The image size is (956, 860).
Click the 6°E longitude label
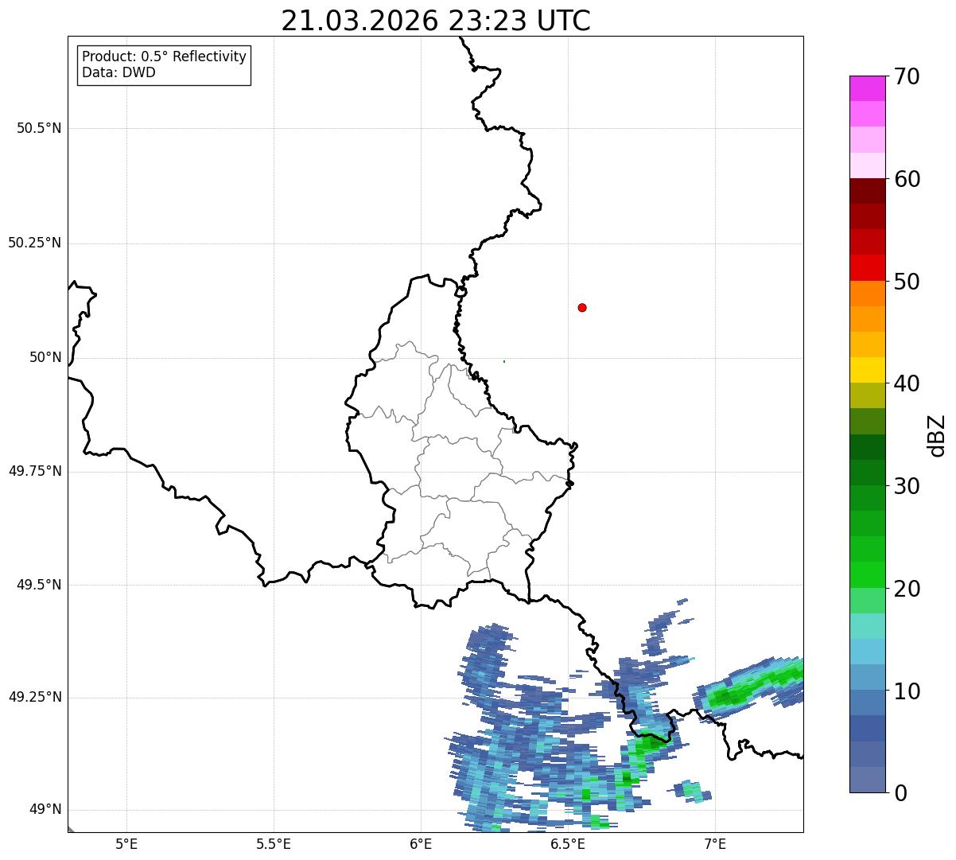421,843
